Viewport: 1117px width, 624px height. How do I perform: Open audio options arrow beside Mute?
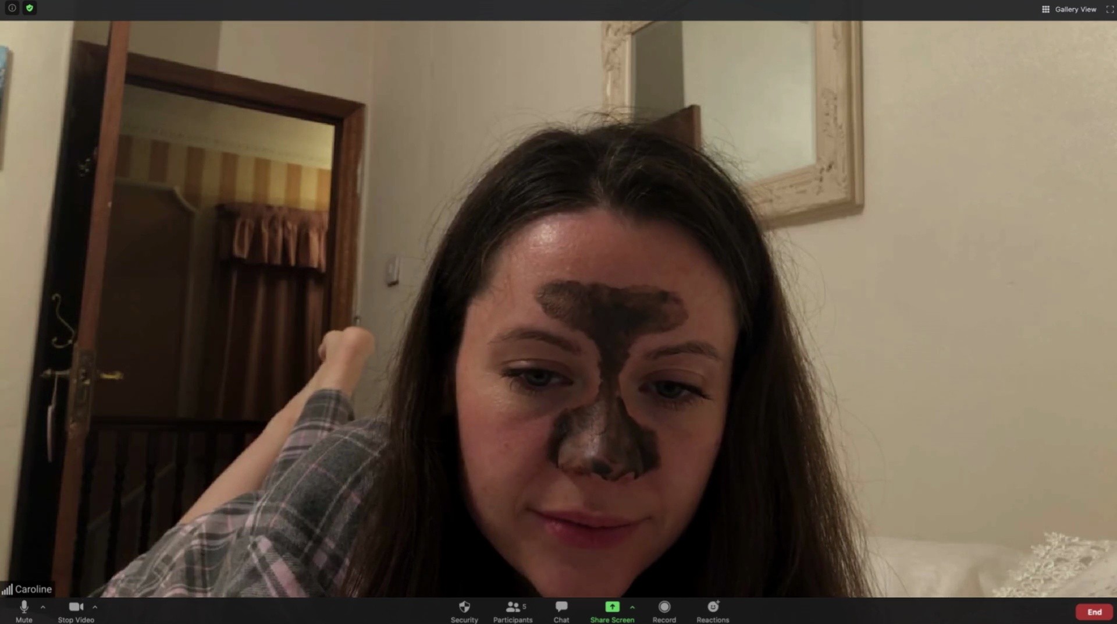pos(43,607)
